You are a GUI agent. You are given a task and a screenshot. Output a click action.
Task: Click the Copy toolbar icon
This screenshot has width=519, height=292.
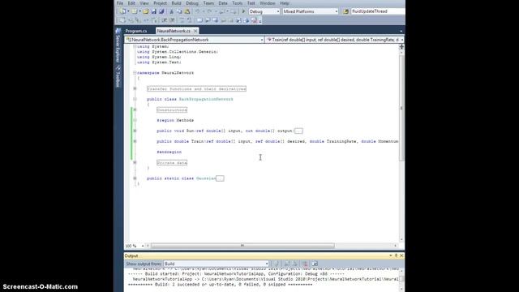[x=179, y=11]
